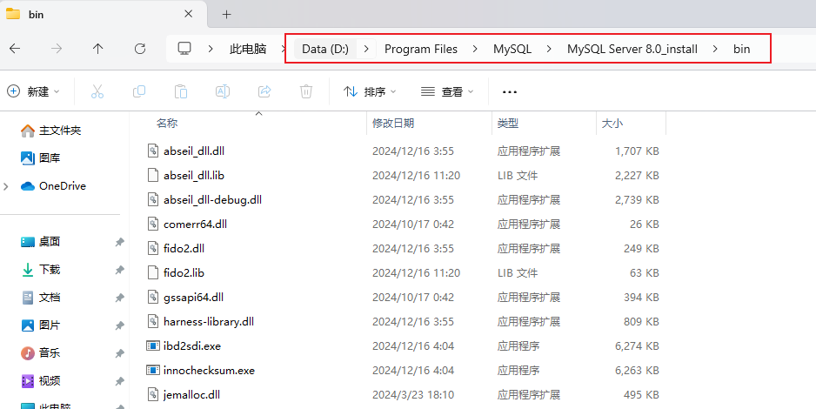This screenshot has width=816, height=409.
Task: Open the 排序 (Sort) dropdown
Action: [x=370, y=91]
